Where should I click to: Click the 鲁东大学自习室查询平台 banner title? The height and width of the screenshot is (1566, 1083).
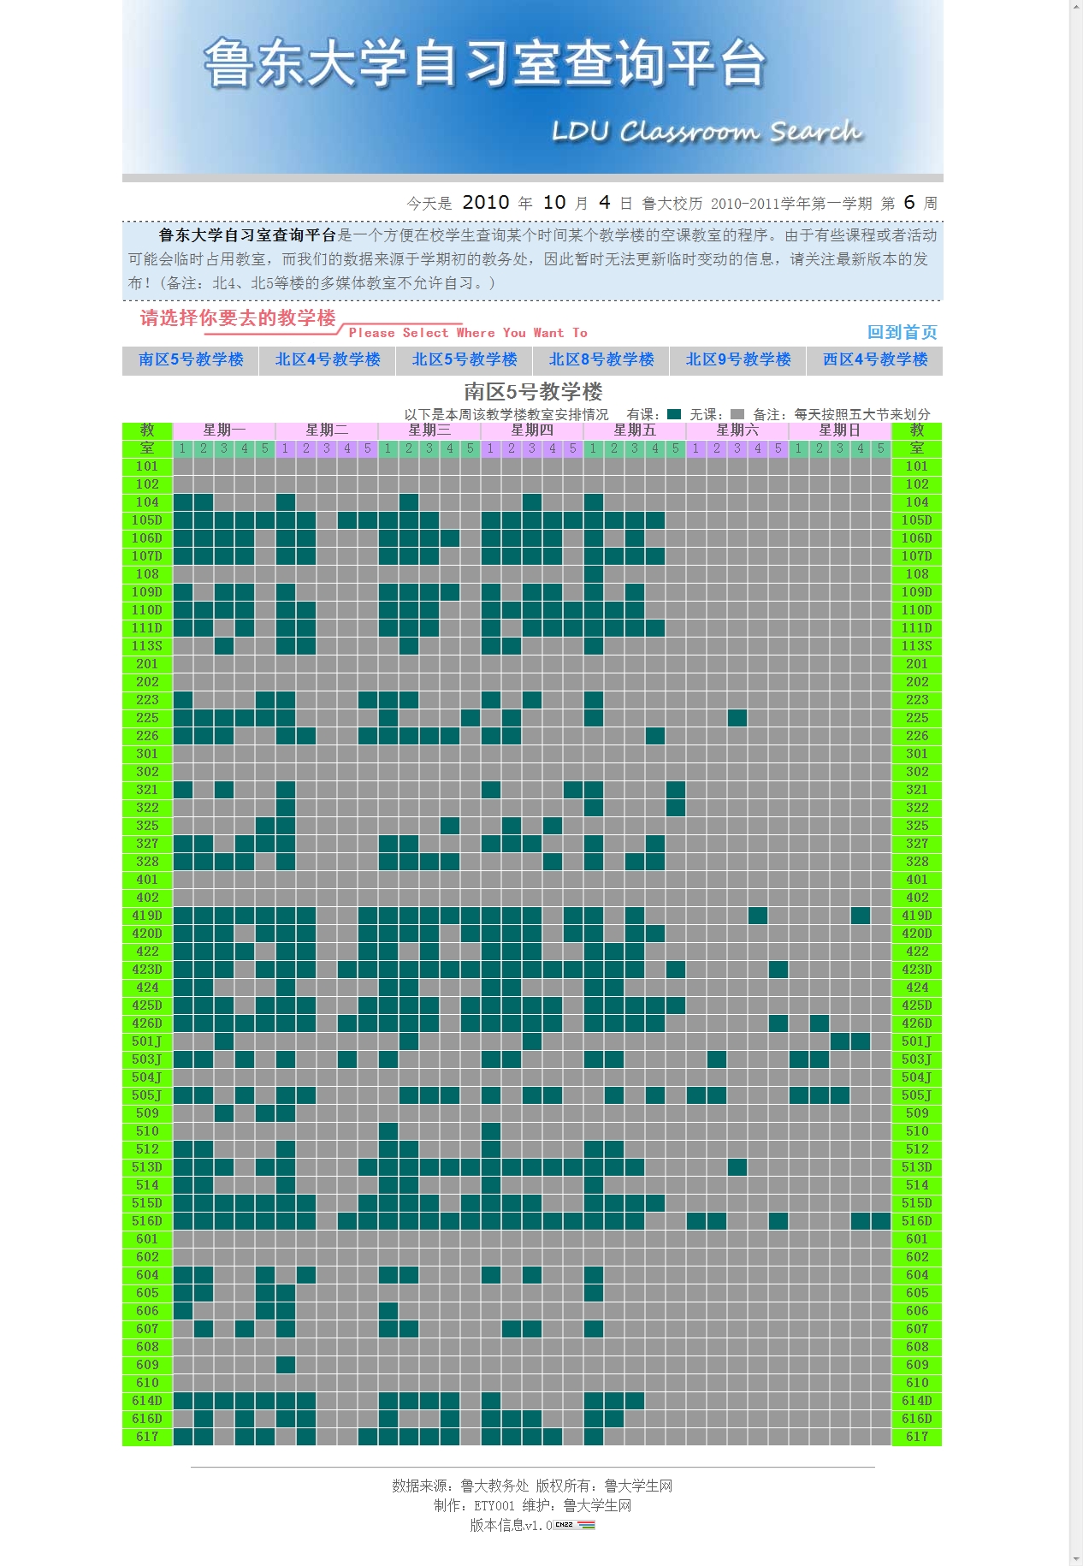pos(485,63)
